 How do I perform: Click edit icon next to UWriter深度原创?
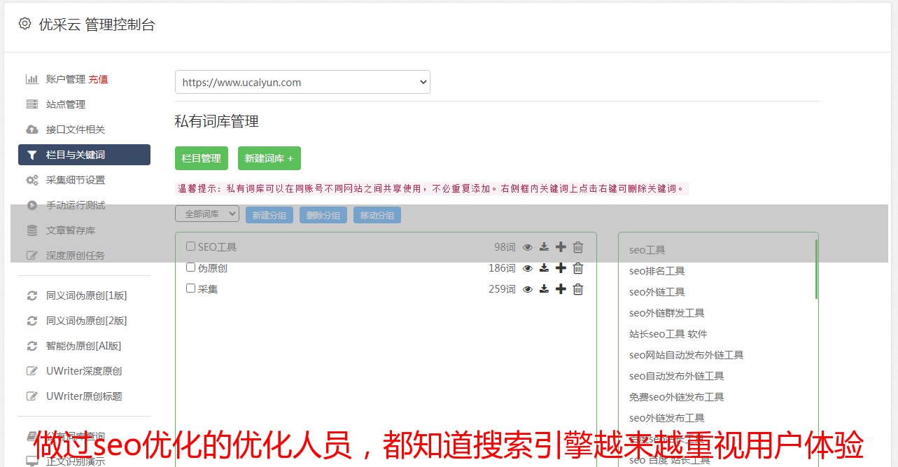(32, 371)
